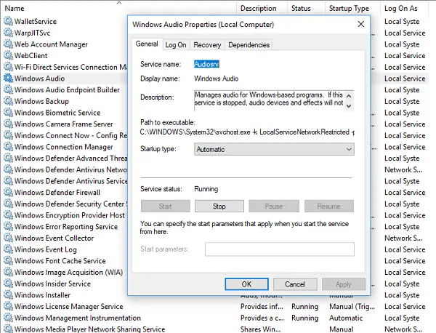The height and width of the screenshot is (333, 436).
Task: Click the Windows Connect Now gear icon
Action: (8, 135)
